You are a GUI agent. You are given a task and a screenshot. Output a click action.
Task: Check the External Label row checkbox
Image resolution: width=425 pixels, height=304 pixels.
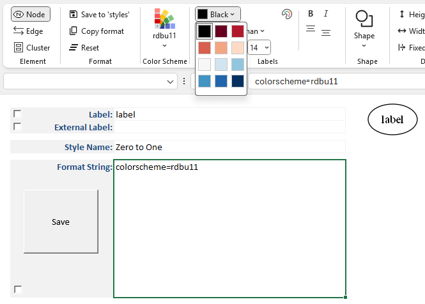[17, 126]
